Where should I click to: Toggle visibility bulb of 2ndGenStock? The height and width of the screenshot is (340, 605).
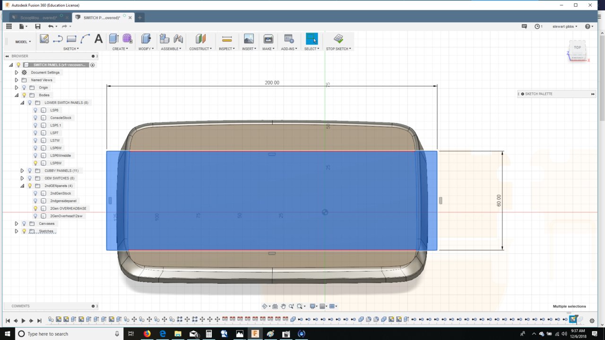coord(35,193)
